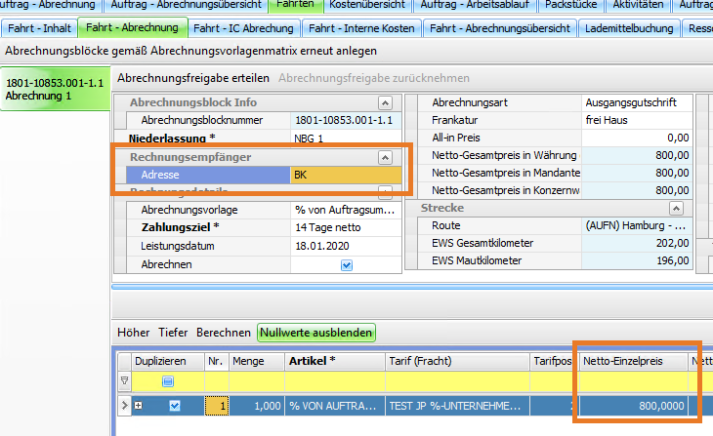Click the row indicator arrow of first row

pos(123,405)
